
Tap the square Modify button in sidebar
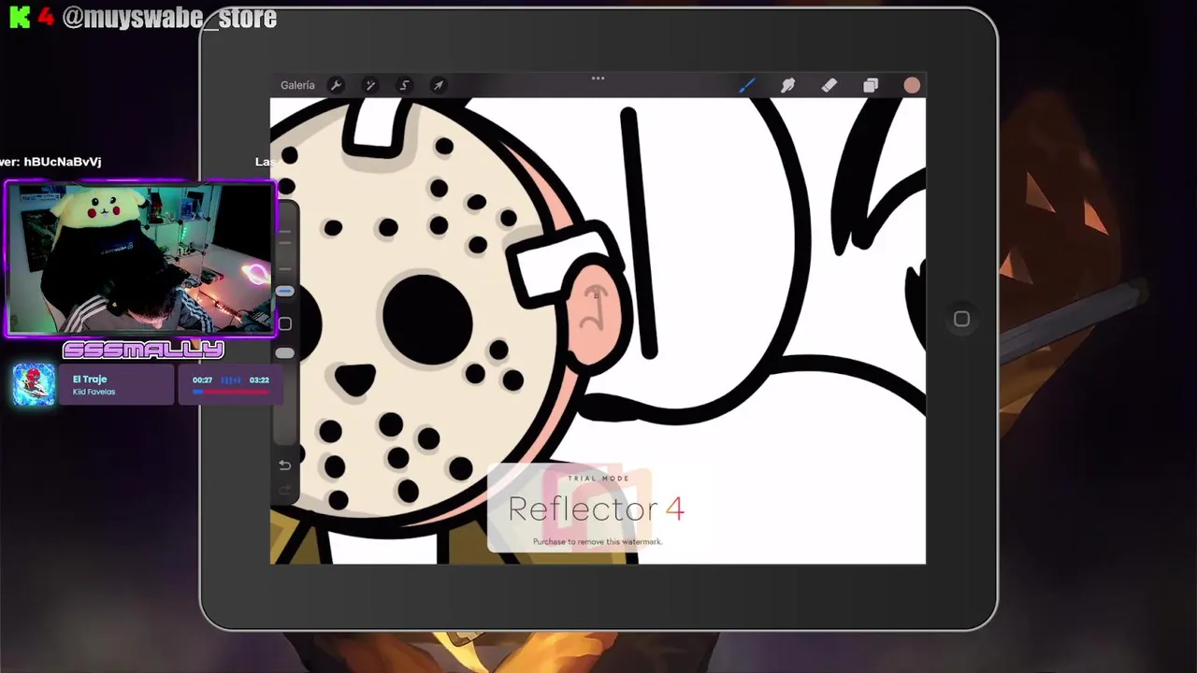tap(285, 323)
